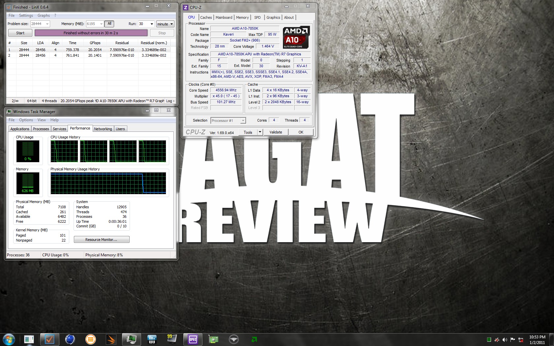Click the disconnected network tray icon

[x=521, y=340]
